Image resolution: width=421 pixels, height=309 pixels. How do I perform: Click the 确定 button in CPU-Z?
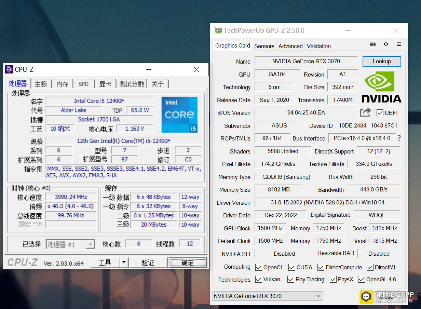coord(188,263)
